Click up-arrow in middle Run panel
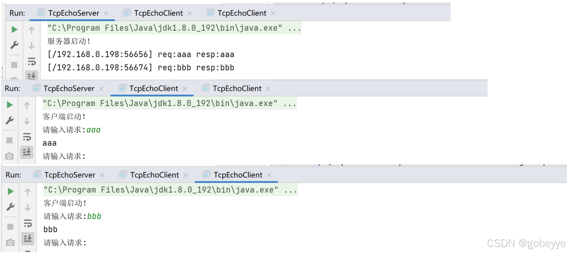 [27, 105]
